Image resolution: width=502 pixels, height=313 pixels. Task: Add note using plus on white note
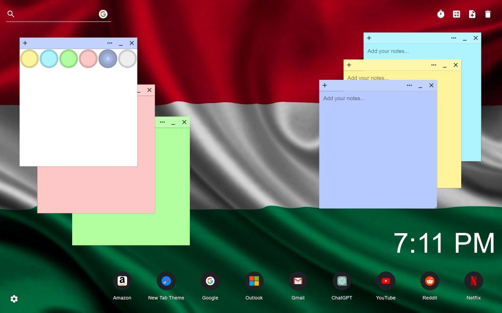coord(25,43)
